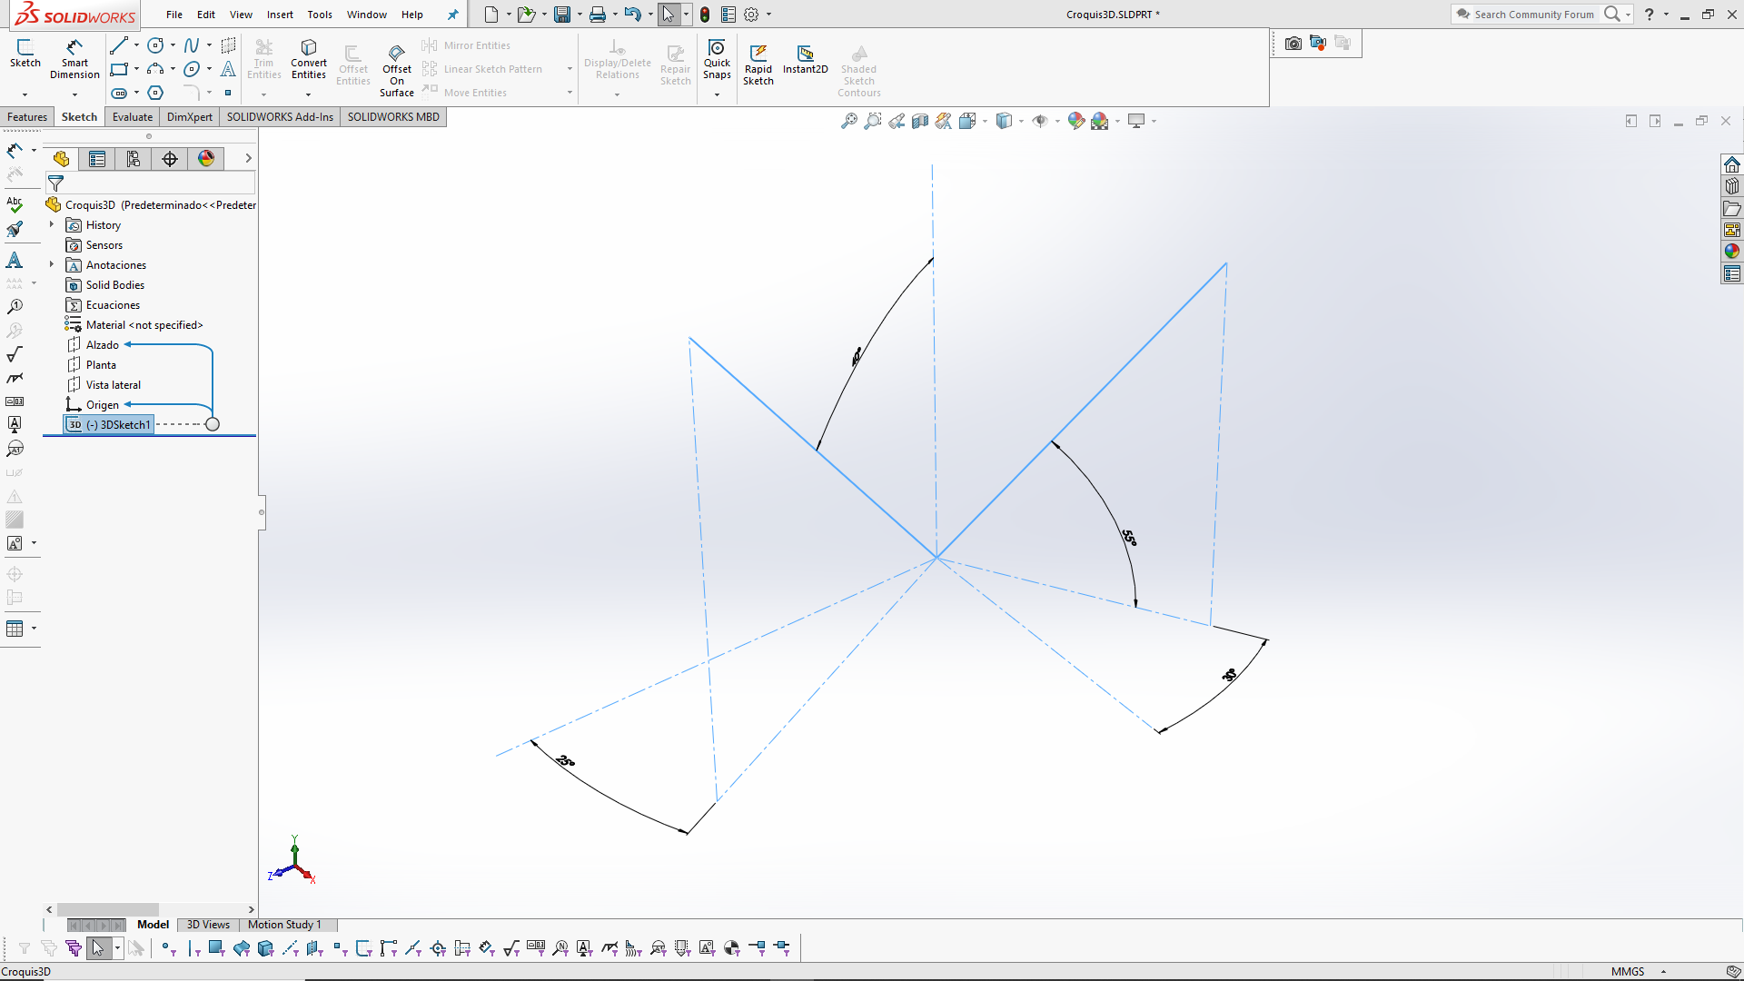Open the Rapid Sketch tool
The height and width of the screenshot is (981, 1744).
tap(758, 64)
